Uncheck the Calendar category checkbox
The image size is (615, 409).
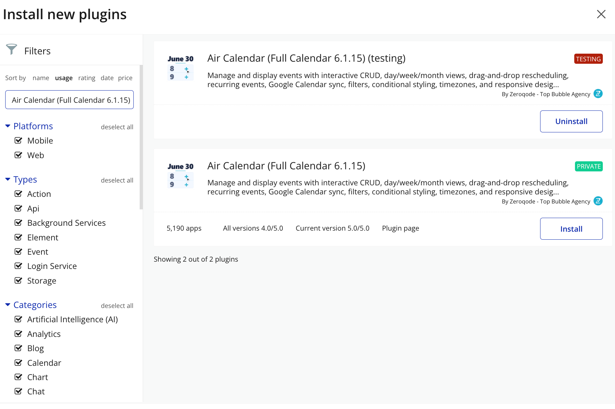coord(18,363)
